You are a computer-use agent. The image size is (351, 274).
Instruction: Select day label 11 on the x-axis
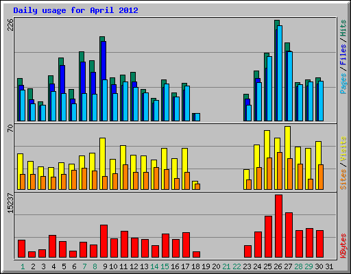123,266
